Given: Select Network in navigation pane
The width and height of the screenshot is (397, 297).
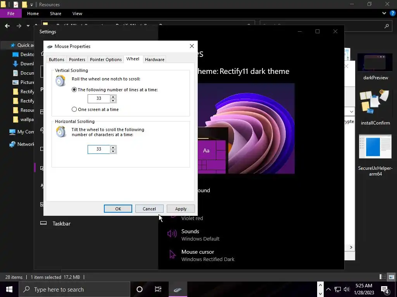Looking at the screenshot, I should (22, 144).
